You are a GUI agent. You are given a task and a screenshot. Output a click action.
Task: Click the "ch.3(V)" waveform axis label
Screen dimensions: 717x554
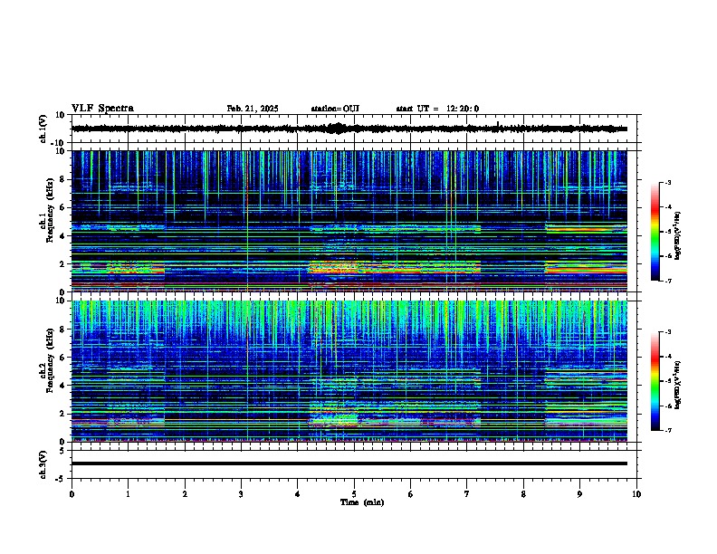pyautogui.click(x=43, y=465)
